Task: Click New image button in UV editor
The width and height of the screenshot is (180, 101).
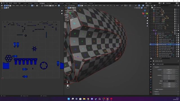Action: (46, 6)
